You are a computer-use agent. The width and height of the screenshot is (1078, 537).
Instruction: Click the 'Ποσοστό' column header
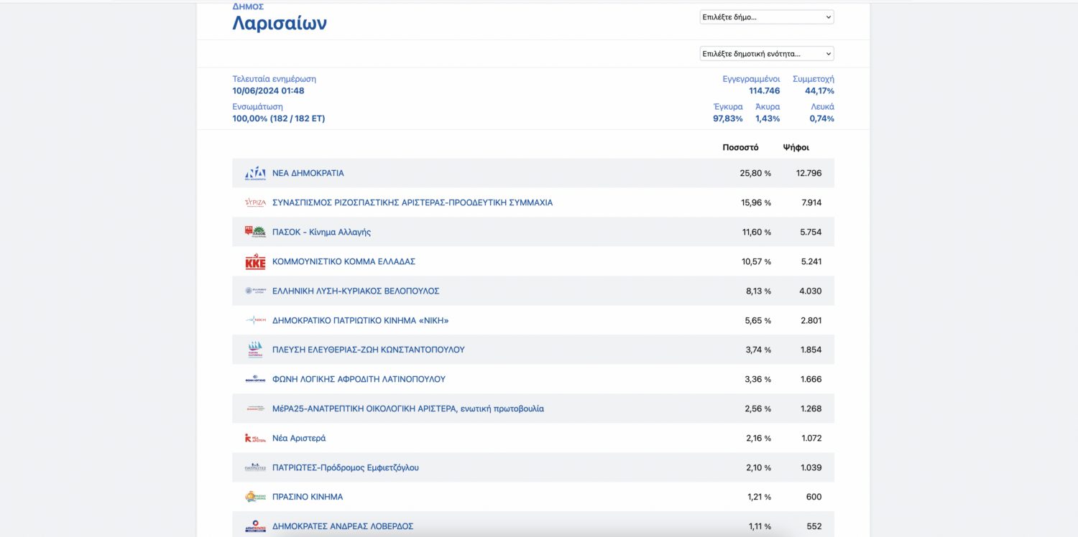[740, 147]
